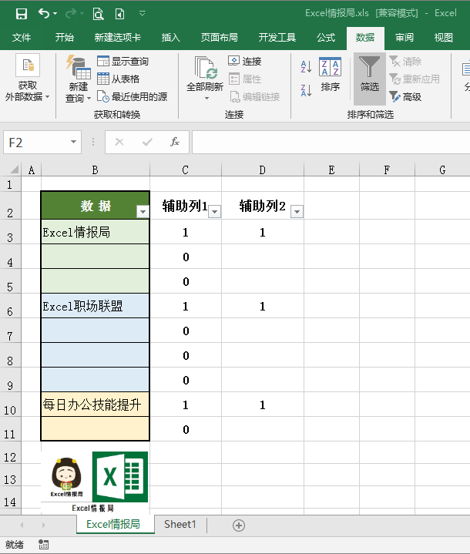The image size is (470, 554).
Task: Open Print Preview from quick access toolbar
Action: coord(98,14)
